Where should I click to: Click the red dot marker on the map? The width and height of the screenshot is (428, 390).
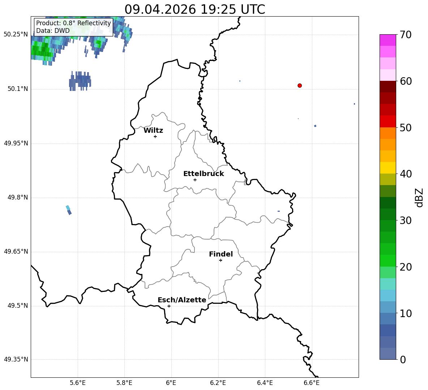(x=300, y=86)
